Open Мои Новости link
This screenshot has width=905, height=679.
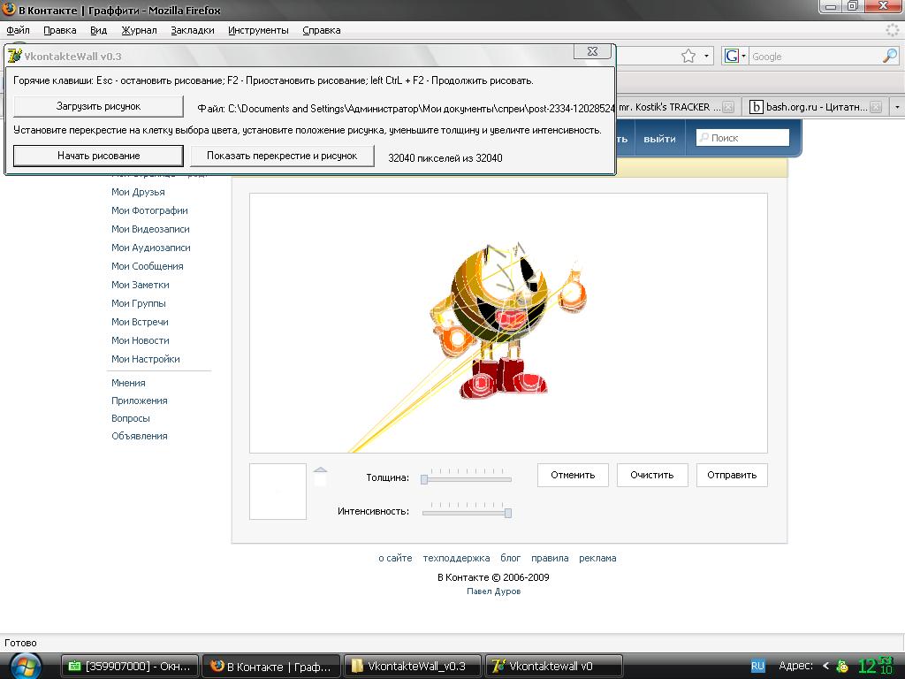[x=141, y=340]
